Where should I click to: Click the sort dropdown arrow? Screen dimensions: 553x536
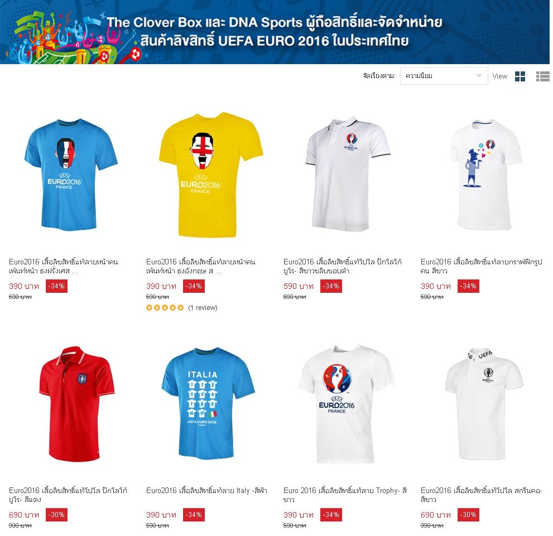479,76
